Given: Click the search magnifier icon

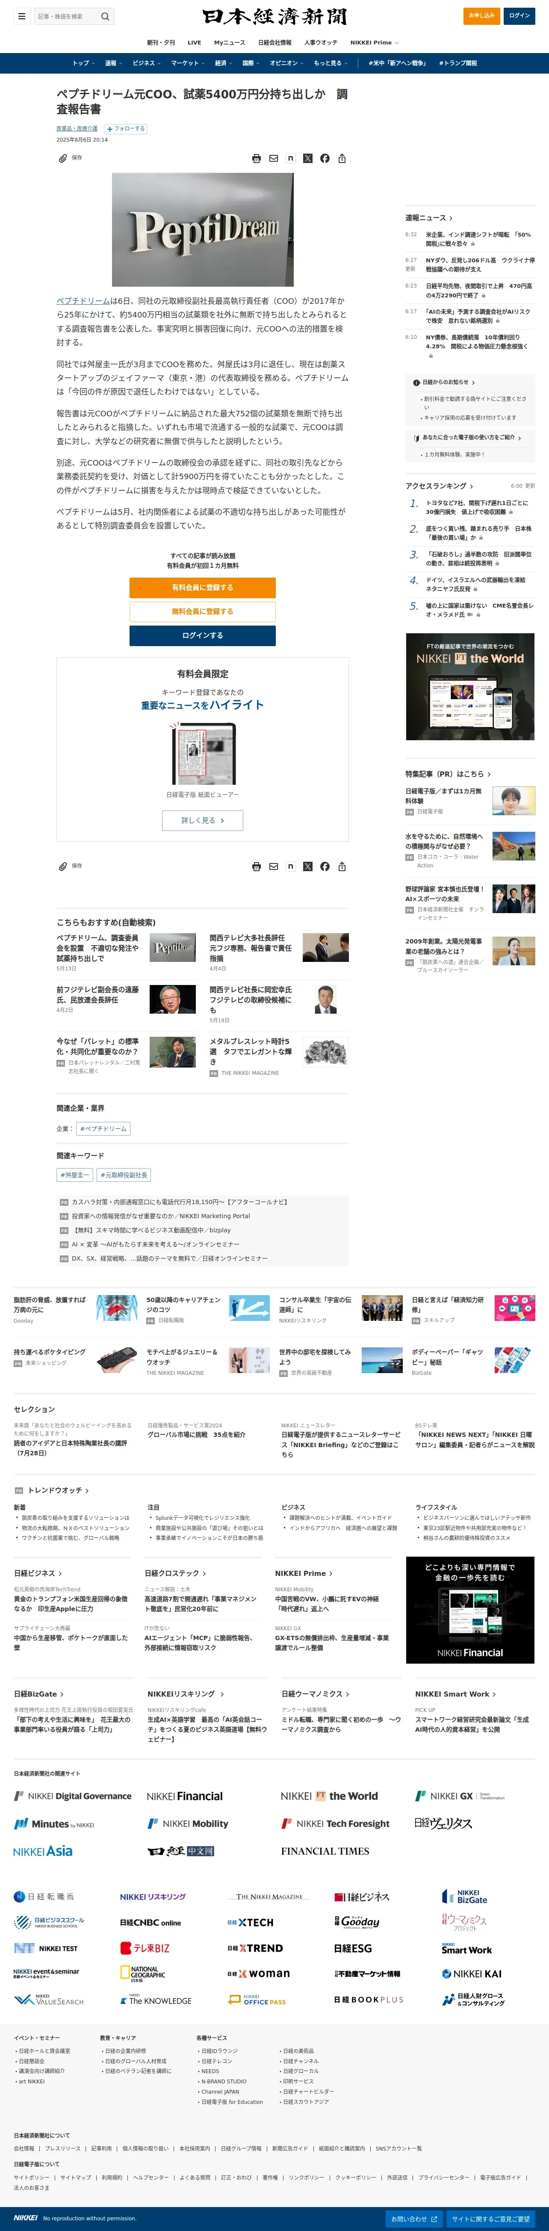Looking at the screenshot, I should point(105,15).
